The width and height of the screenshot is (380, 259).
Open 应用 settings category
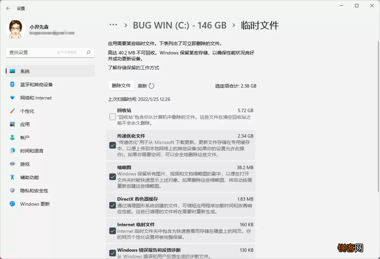pyautogui.click(x=50, y=124)
